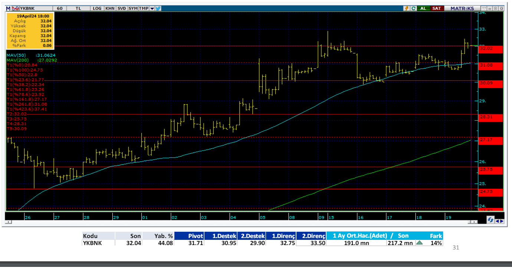The width and height of the screenshot is (512, 268).
Task: Click the T1(%61.8):23.26 Fibonacci label
Action: (25, 89)
